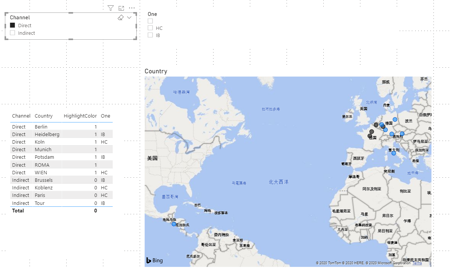The width and height of the screenshot is (452, 268).
Task: Select the WIEN cell in the table
Action: pyautogui.click(x=41, y=172)
